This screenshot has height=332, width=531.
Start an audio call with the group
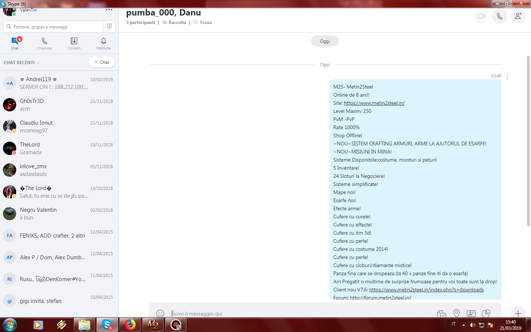pos(500,16)
